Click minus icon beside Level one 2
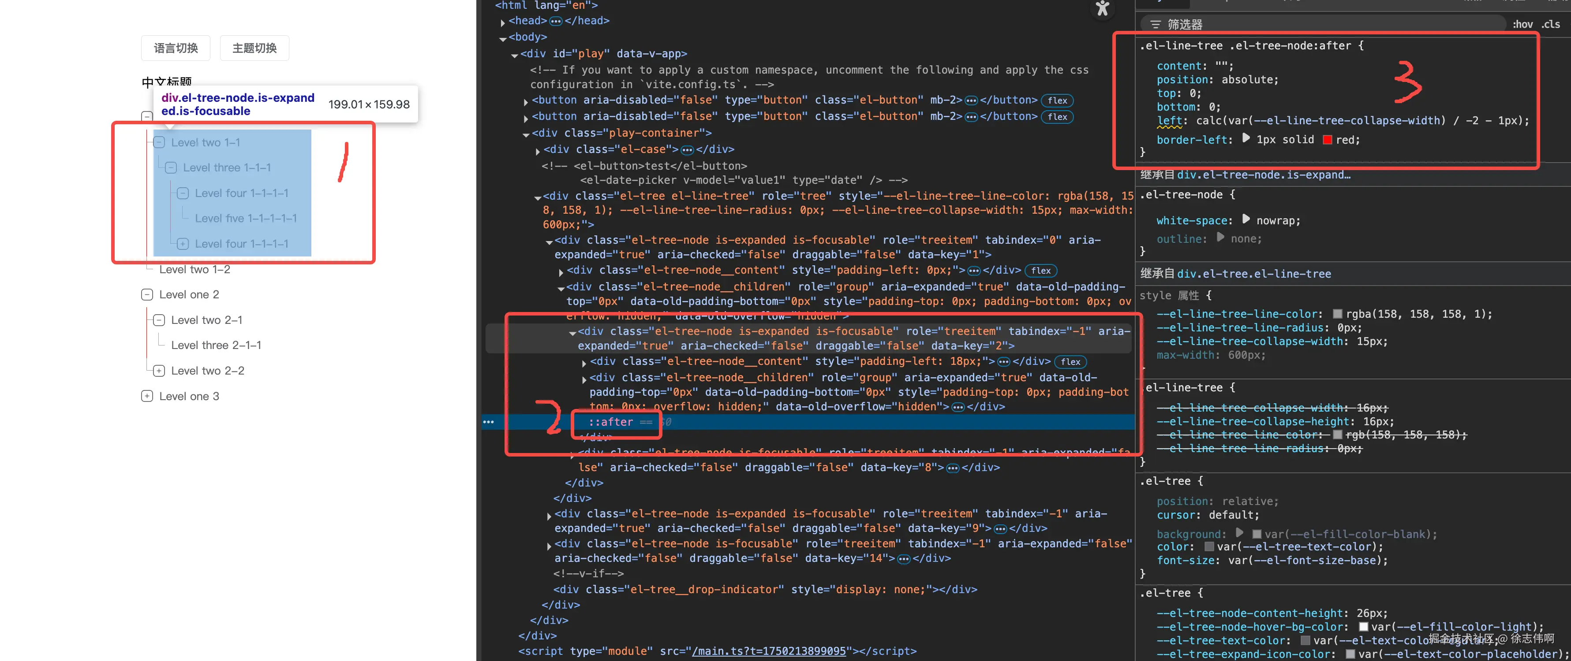This screenshot has height=661, width=1571. tap(147, 295)
